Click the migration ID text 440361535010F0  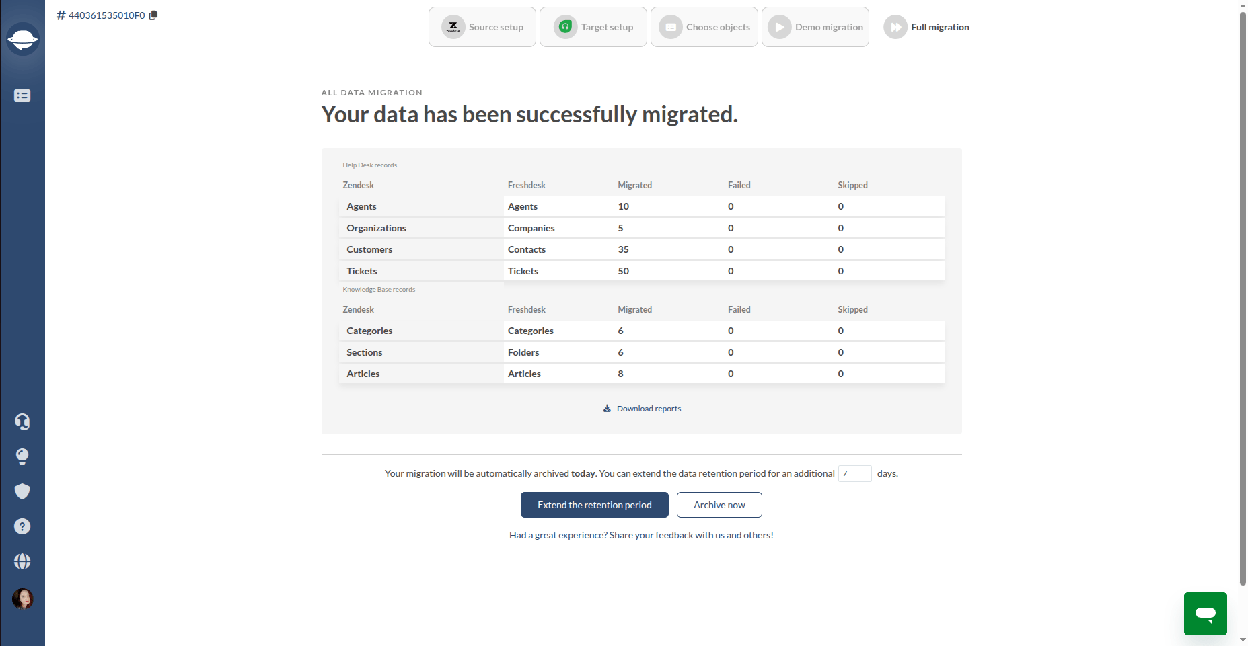point(107,15)
